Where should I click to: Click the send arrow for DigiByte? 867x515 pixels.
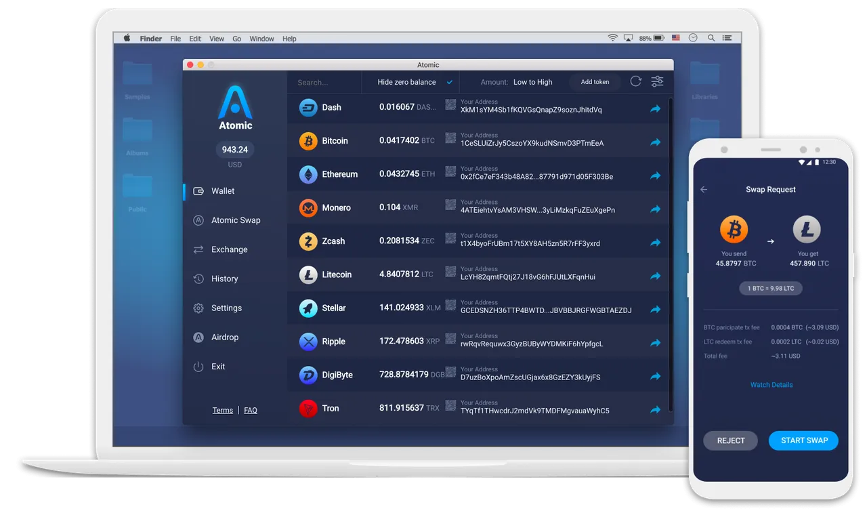click(655, 376)
